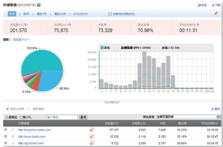Image resolution: width=223 pixels, height=147 pixels.
Task: Click the domain name input field
Action: coord(62,117)
